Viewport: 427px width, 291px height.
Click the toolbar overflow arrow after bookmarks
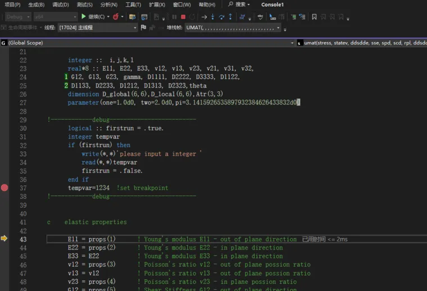[x=348, y=19]
